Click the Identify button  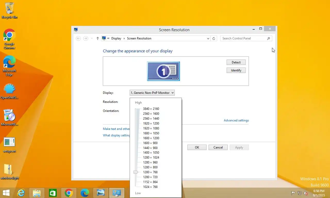pyautogui.click(x=236, y=70)
